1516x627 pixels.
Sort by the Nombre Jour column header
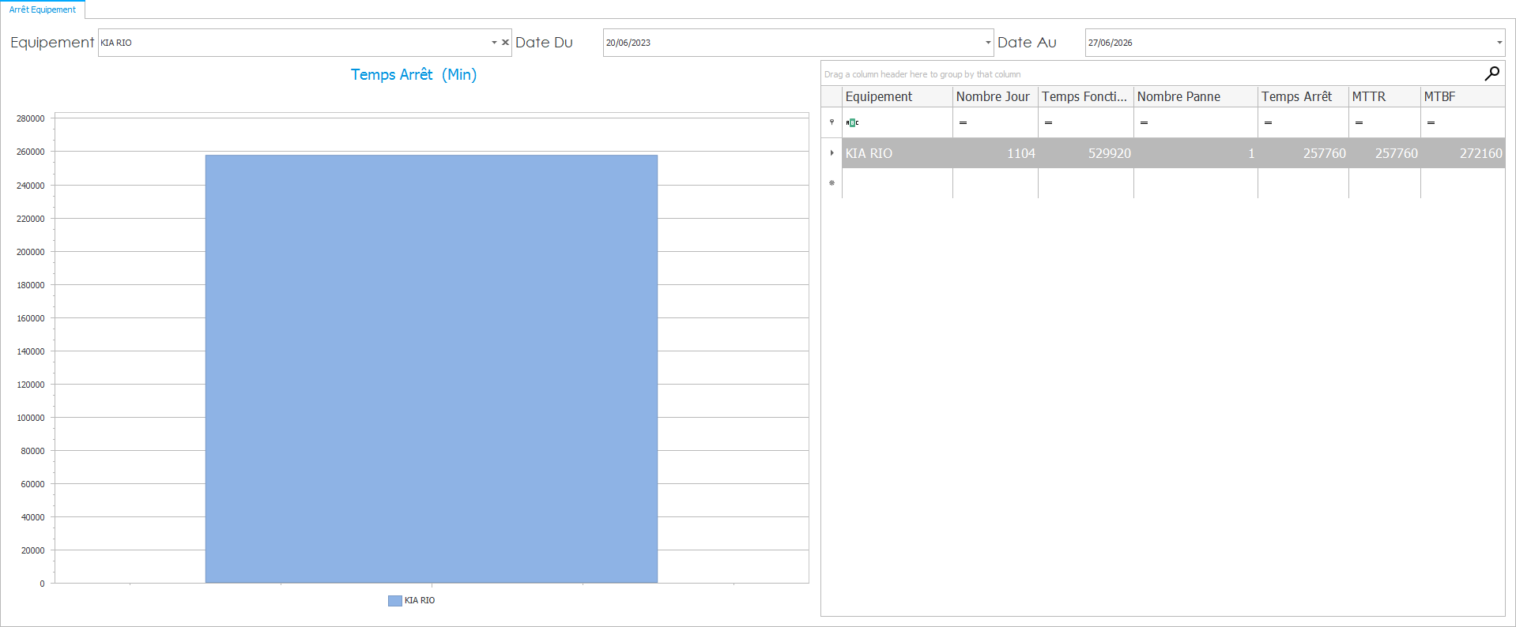coord(994,96)
